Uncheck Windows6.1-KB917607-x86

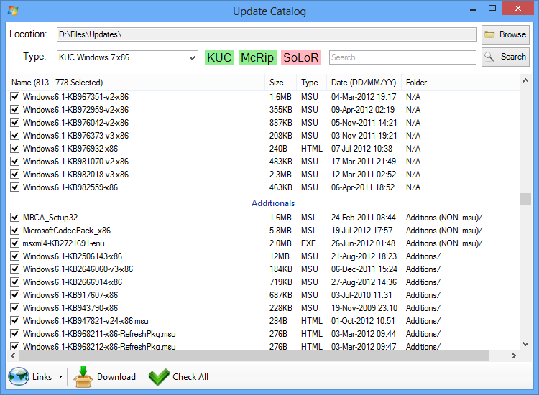pyautogui.click(x=15, y=294)
